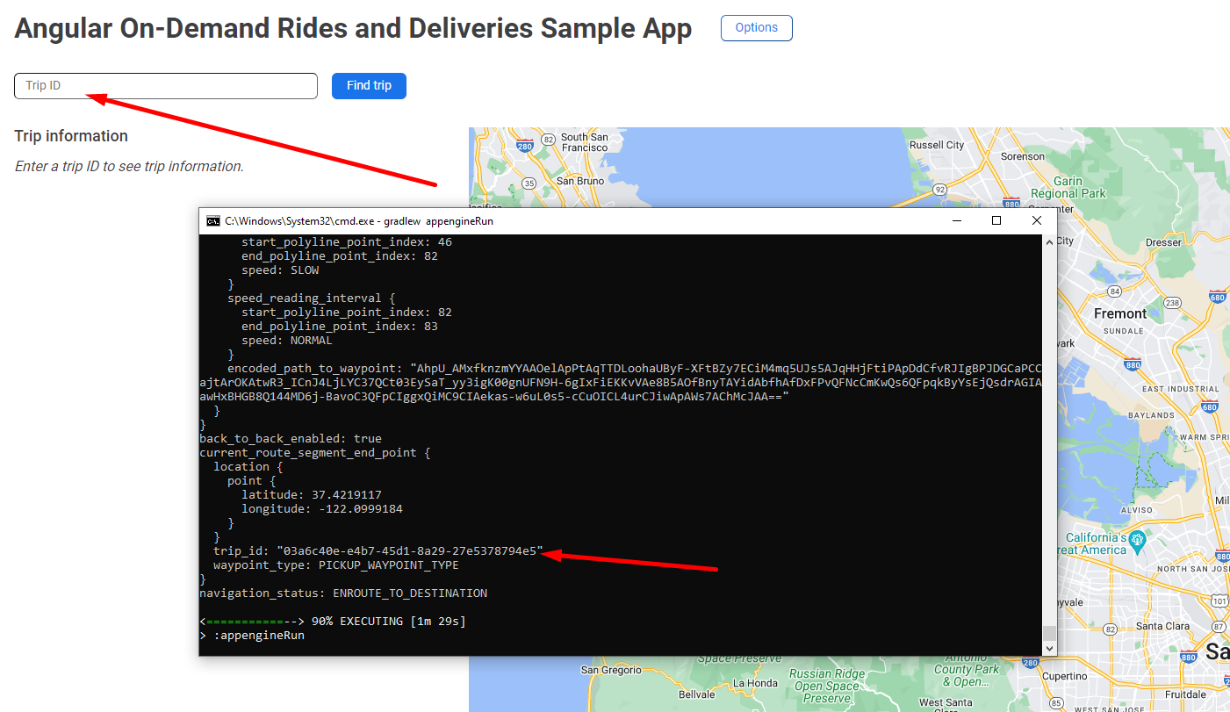Close the cmd.exe console window
Screen dimensions: 1230x712
point(1037,221)
